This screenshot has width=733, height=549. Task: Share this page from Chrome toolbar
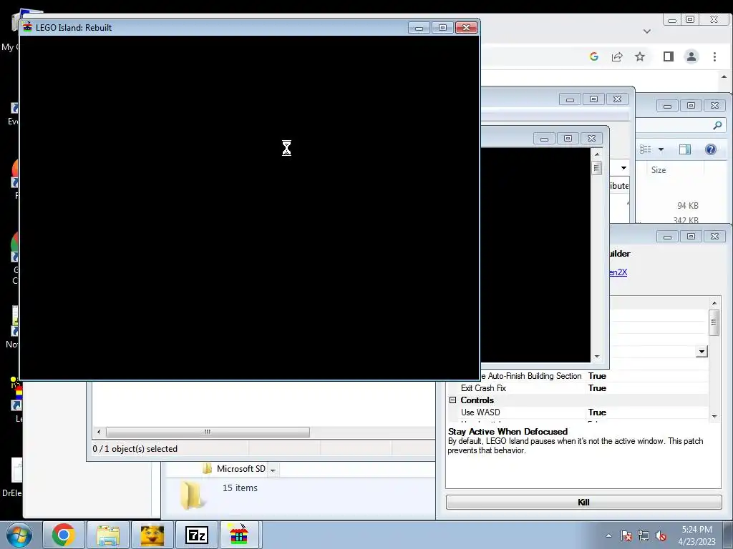pos(617,56)
